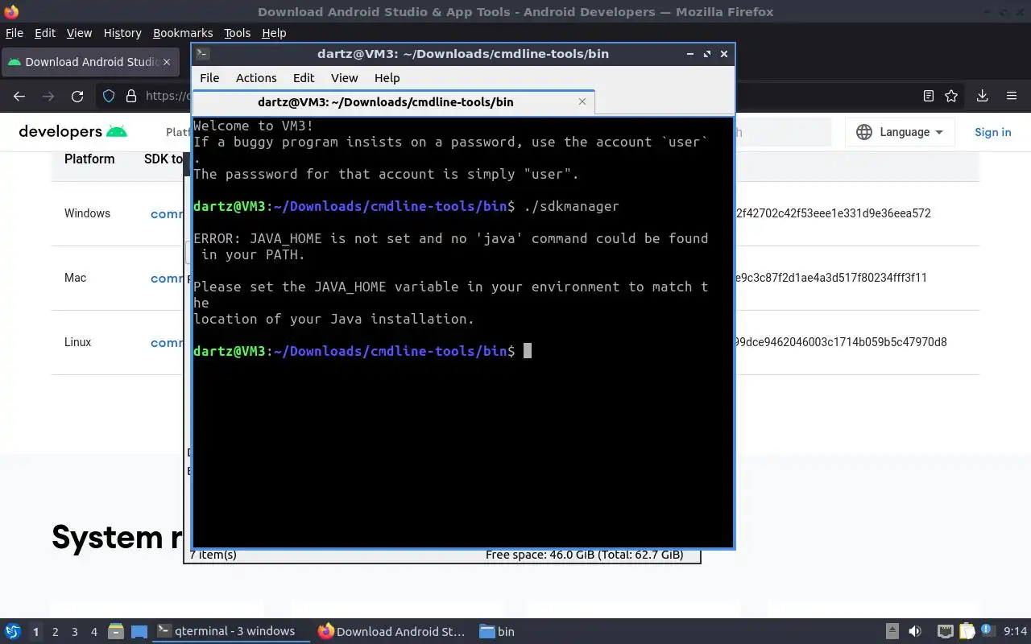Close the Download Android Studio tab

click(168, 61)
